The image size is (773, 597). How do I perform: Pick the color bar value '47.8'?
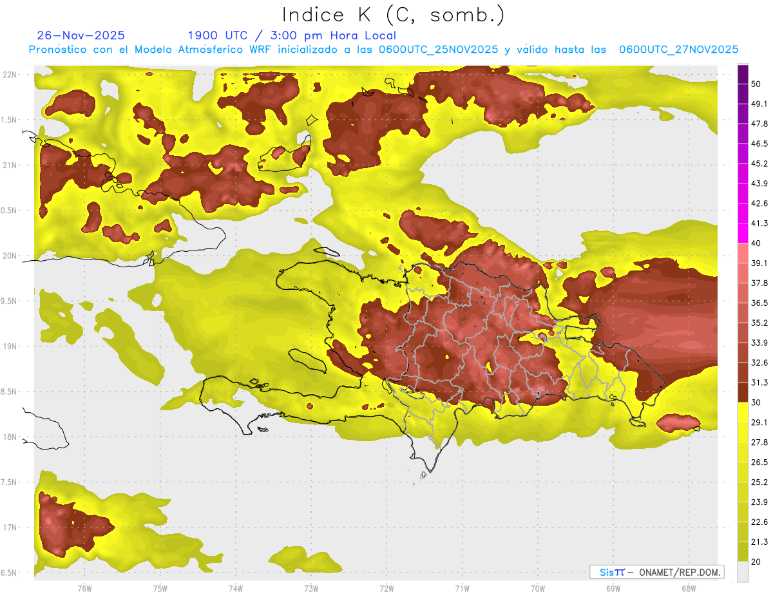(x=759, y=124)
